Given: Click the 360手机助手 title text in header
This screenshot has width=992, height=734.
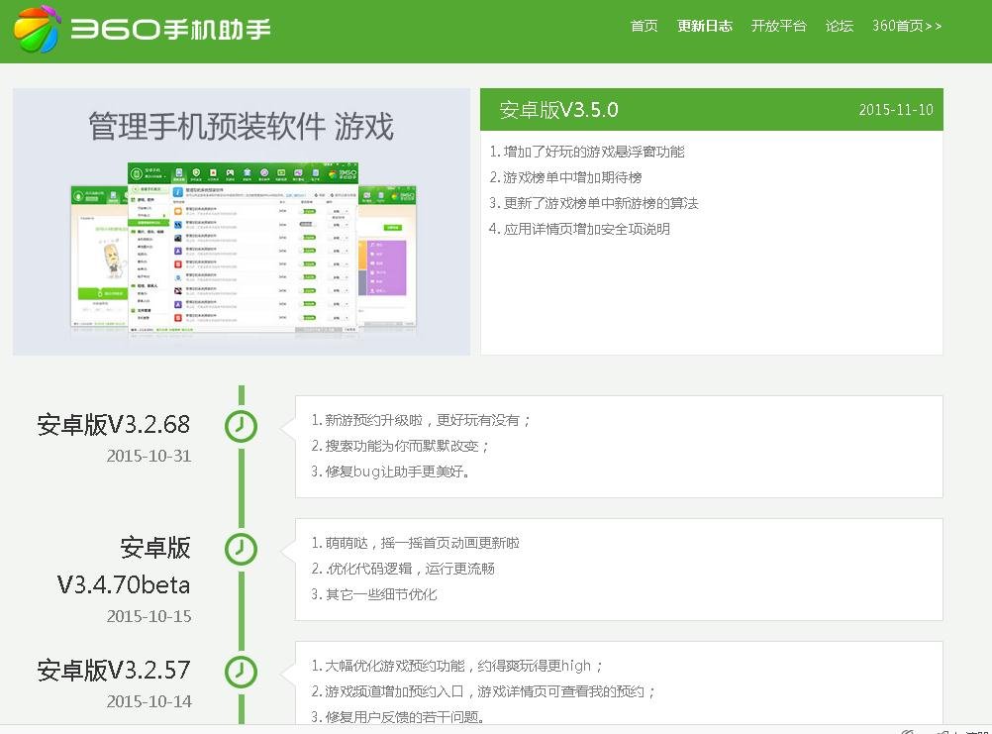Looking at the screenshot, I should pos(171,29).
